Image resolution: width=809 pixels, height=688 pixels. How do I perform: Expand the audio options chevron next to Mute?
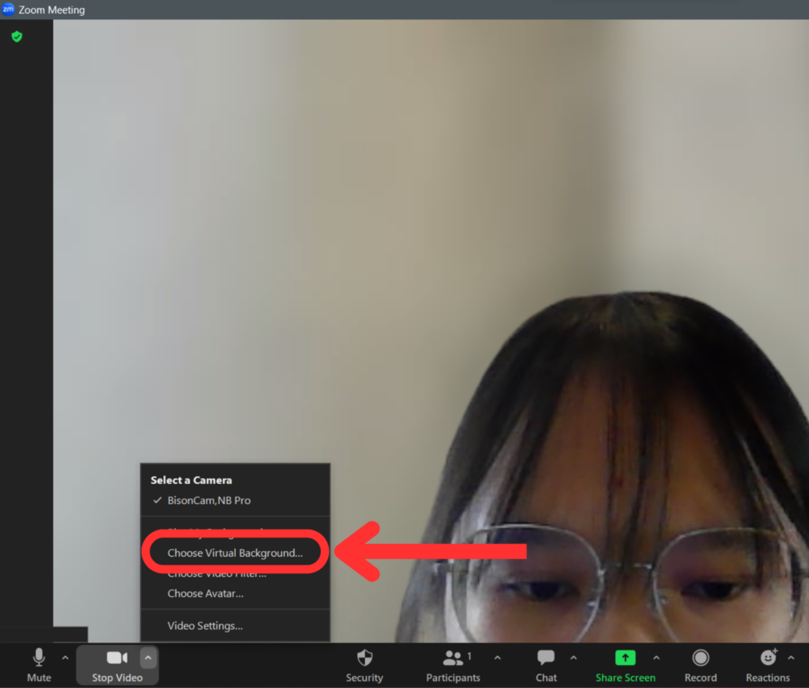point(64,658)
